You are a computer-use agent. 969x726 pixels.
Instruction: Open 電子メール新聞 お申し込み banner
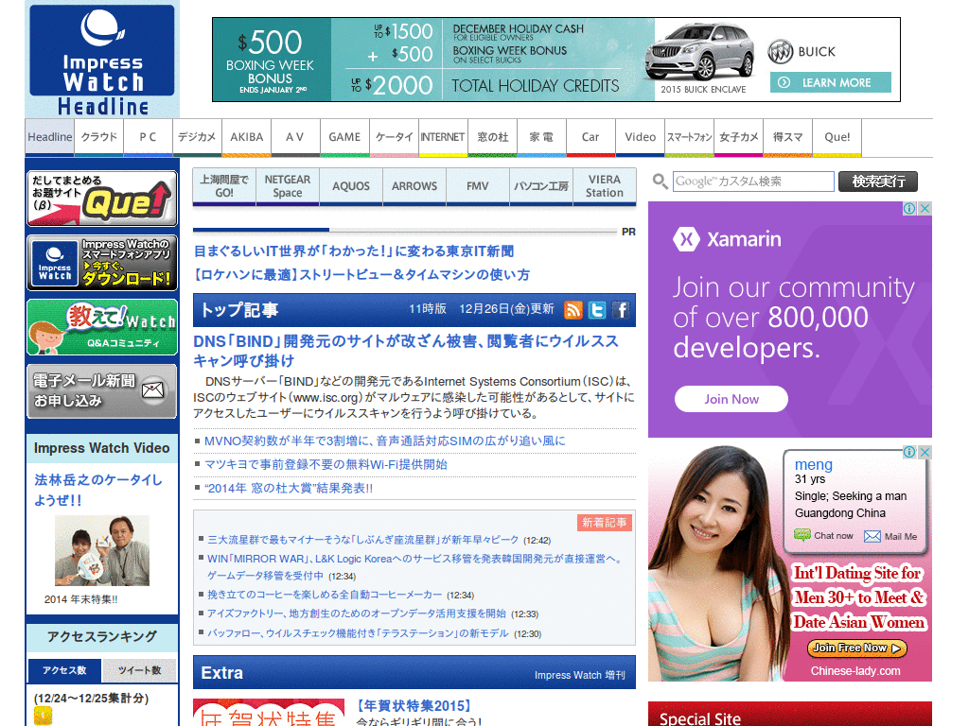click(x=102, y=391)
